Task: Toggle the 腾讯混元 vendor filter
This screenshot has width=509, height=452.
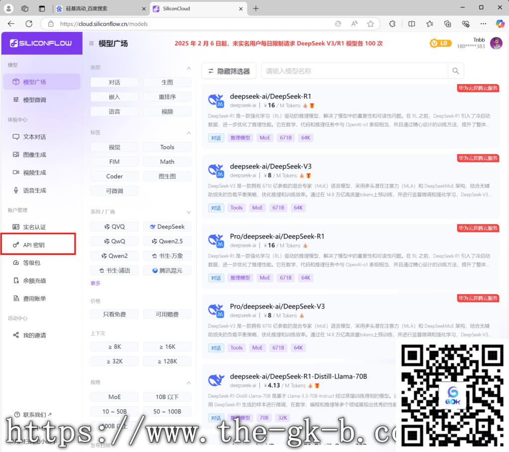Action: point(167,270)
